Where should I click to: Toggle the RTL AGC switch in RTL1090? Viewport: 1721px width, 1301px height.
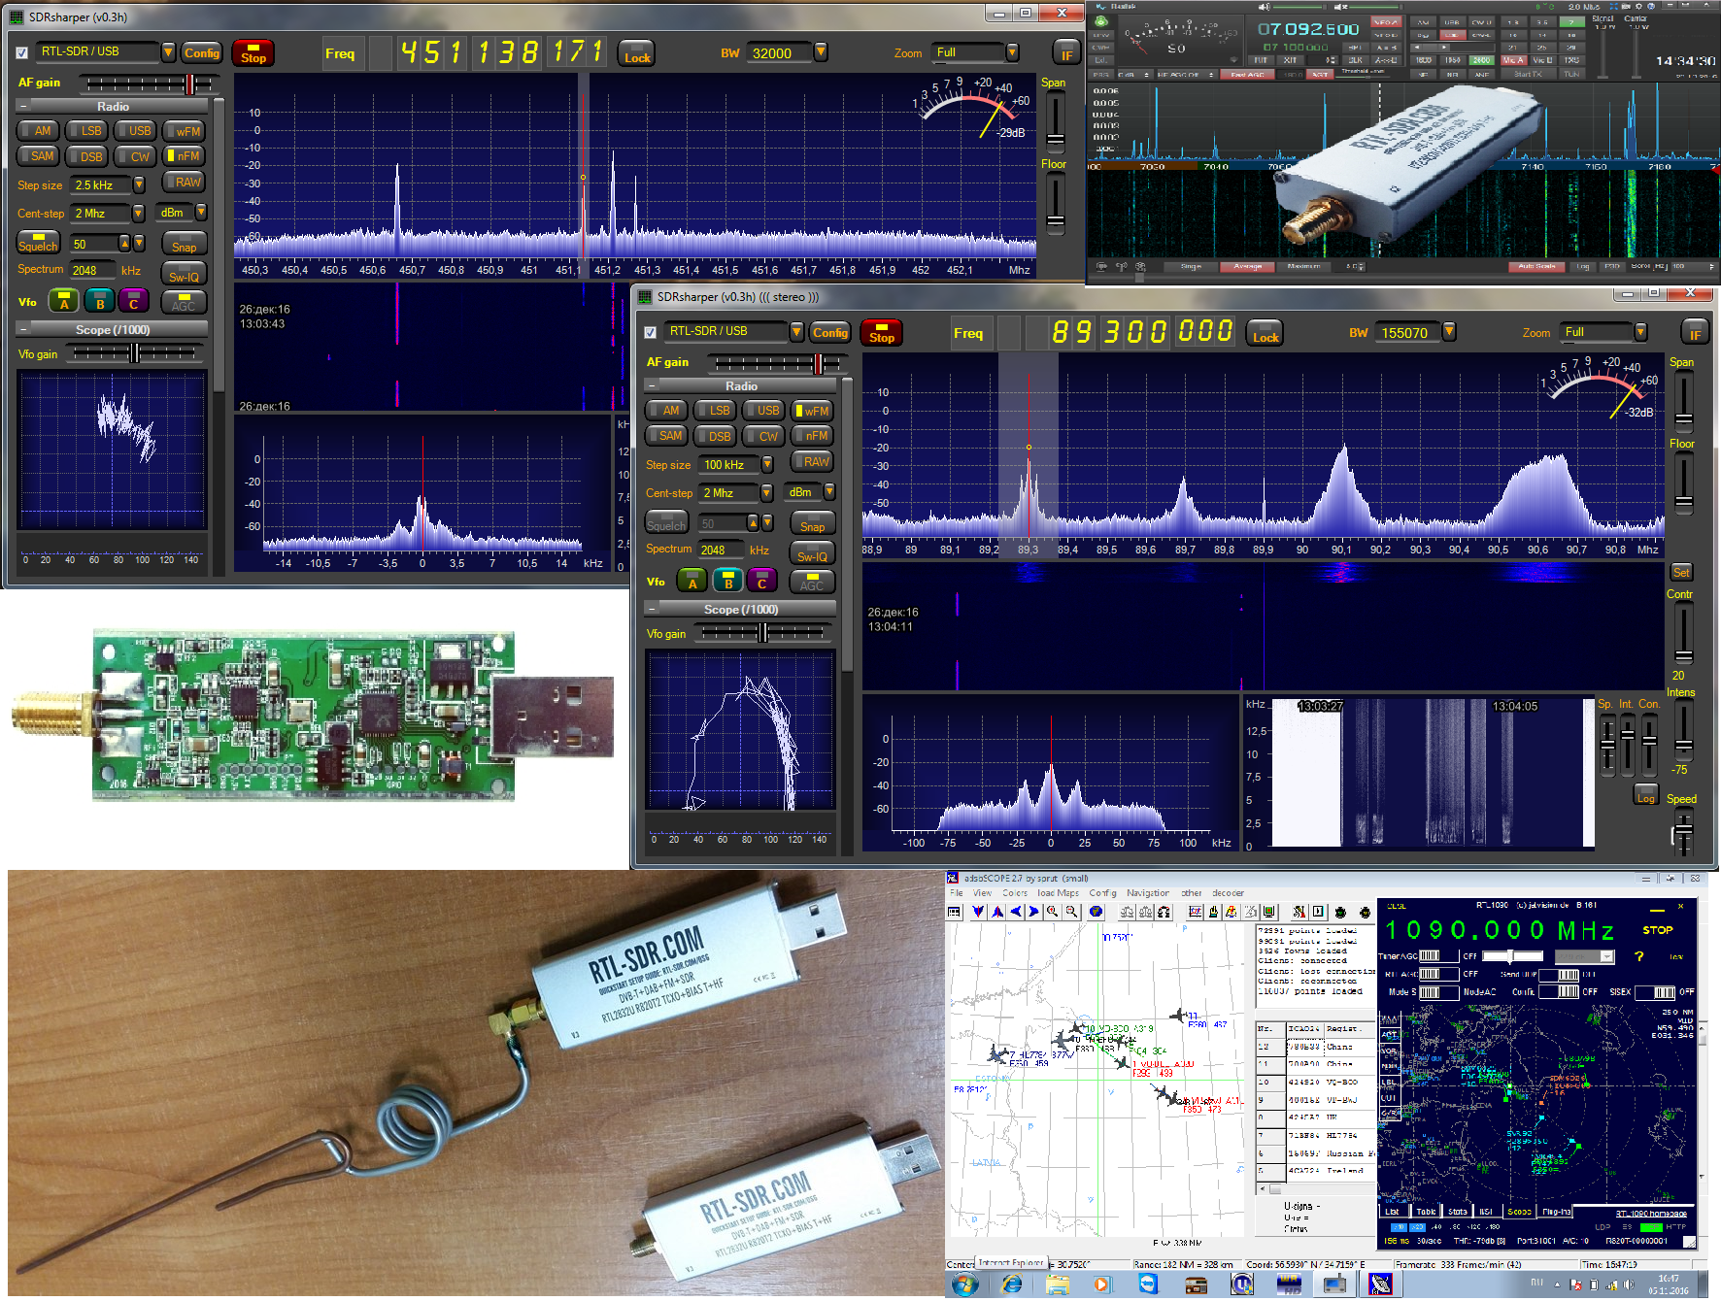click(x=1430, y=974)
